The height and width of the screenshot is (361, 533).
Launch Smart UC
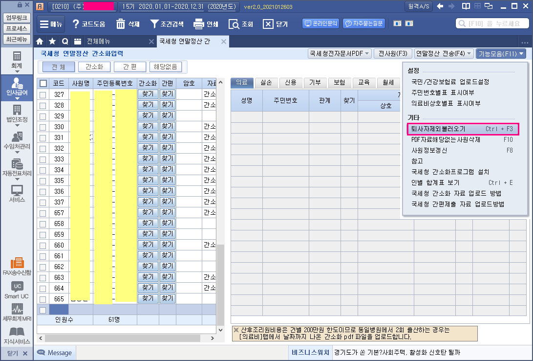click(17, 290)
